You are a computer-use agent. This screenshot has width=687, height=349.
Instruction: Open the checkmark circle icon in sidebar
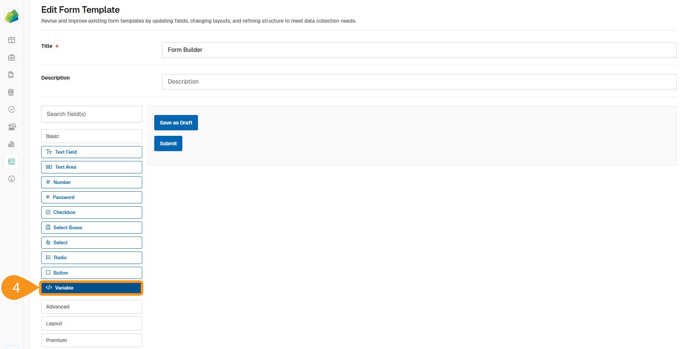click(x=12, y=110)
